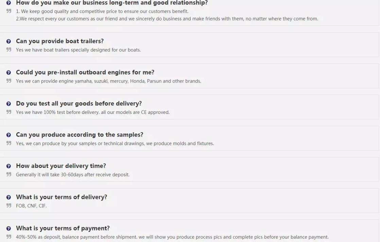The image size is (380, 242).
Task: Click 'What is your terms of delivery?' heading
Action: click(62, 197)
